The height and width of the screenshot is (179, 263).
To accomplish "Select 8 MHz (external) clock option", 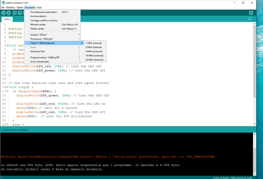I will (x=93, y=52).
